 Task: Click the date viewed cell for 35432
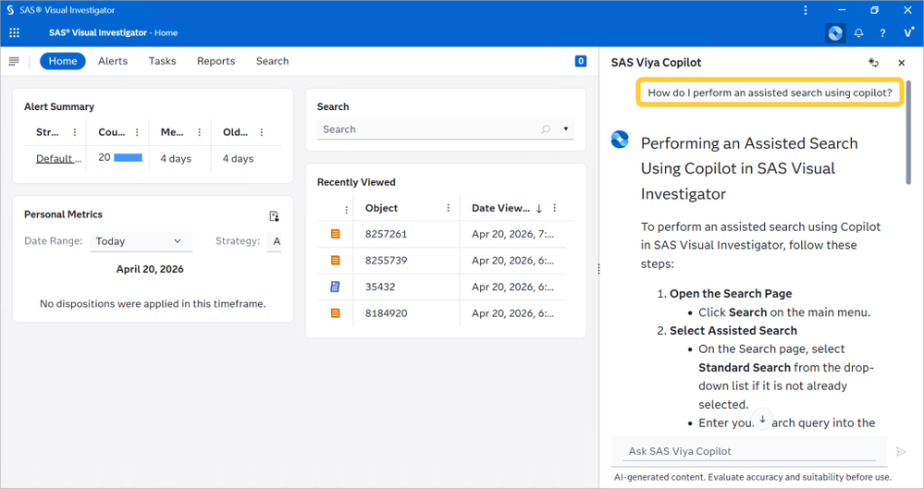(512, 287)
